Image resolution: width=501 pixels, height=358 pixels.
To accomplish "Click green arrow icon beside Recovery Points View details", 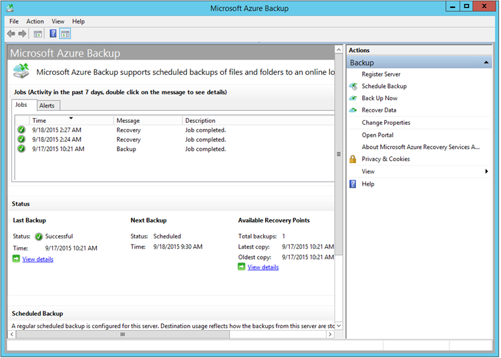I will coord(242,266).
